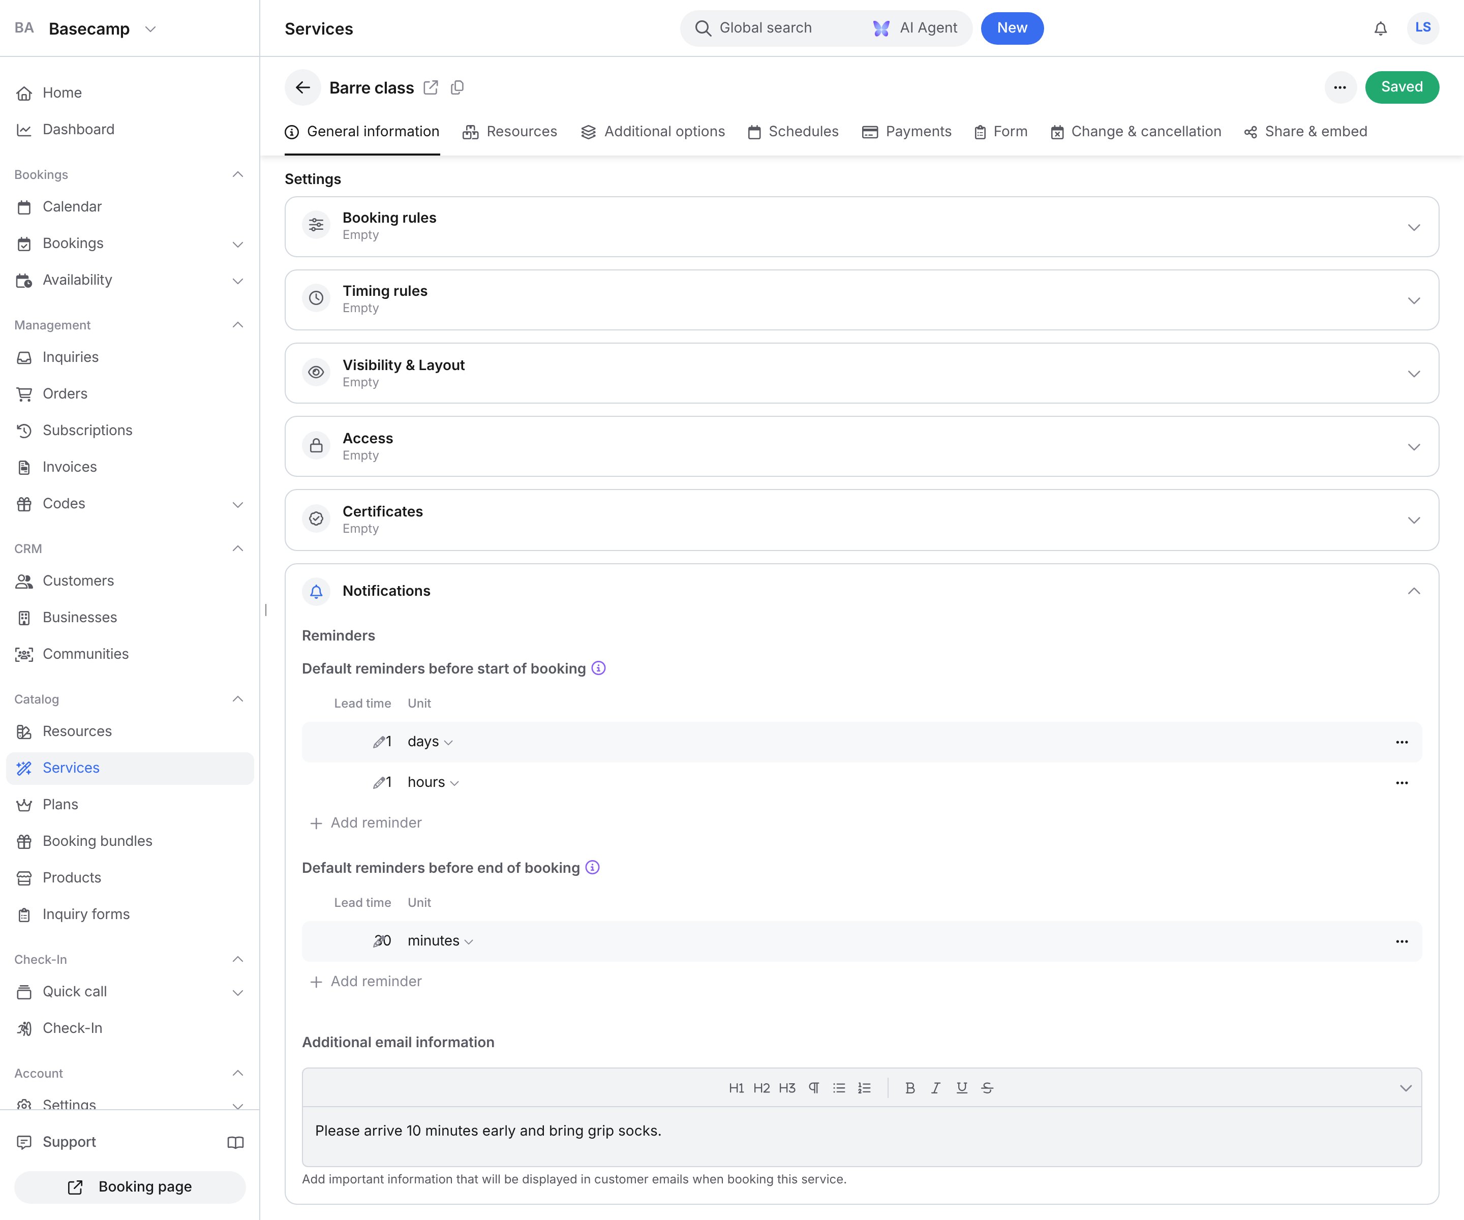Open the LS user avatar menu
The image size is (1464, 1220).
(x=1423, y=28)
